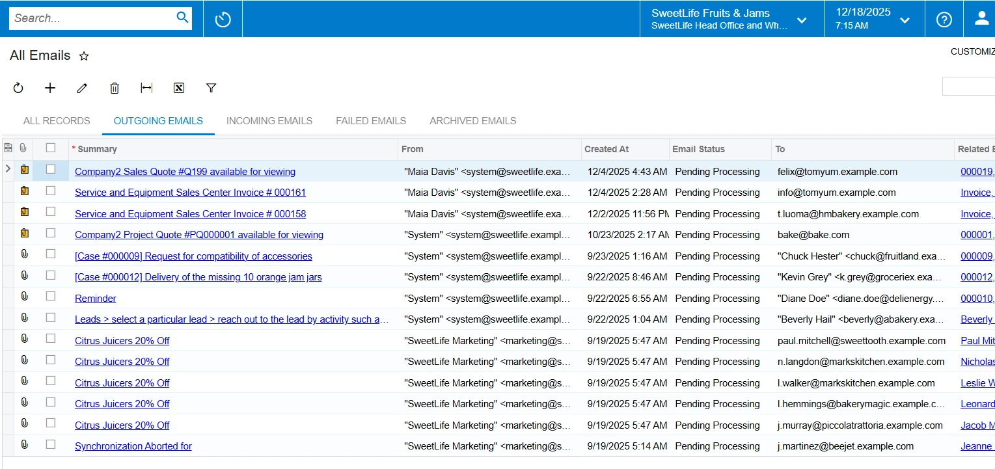The image size is (995, 469).
Task: Open related entity 000019 link
Action: point(977,172)
